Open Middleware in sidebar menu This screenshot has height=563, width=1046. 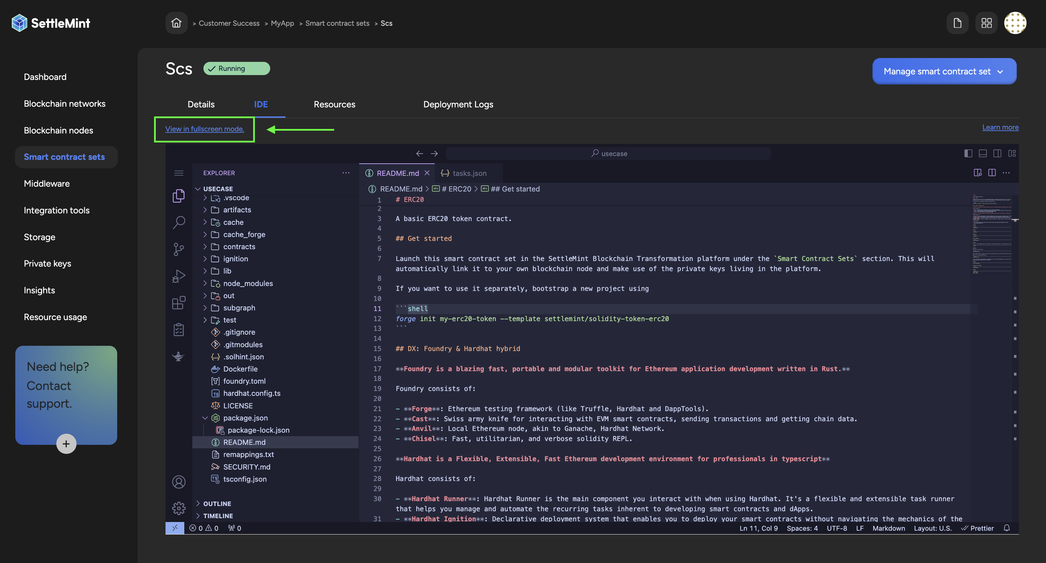click(47, 183)
